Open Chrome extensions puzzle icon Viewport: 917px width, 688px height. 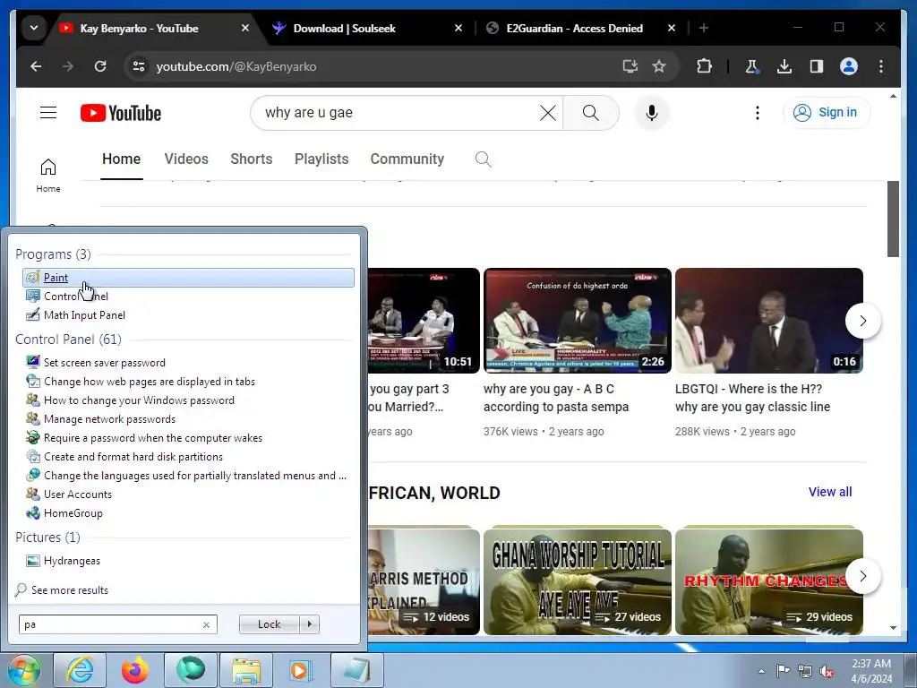pos(704,66)
